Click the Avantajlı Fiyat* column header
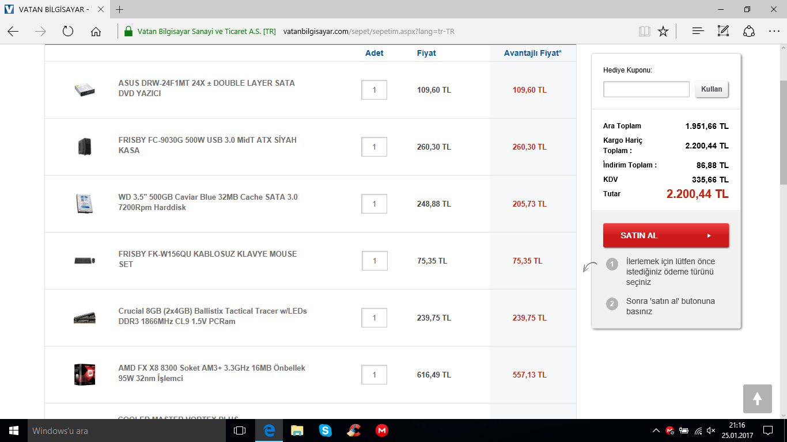 click(533, 53)
